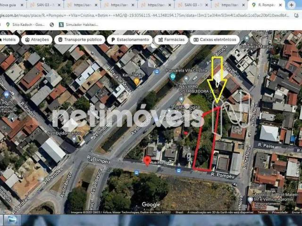302x226 pixels.
Task: Open a new browser tab with plus icon
Action: [x=292, y=5]
